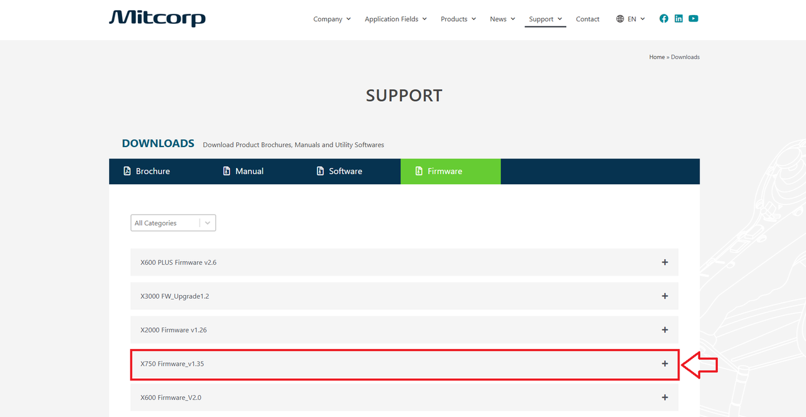This screenshot has height=417, width=806.
Task: Expand X3000 FW_Upgrade1.2 plus icon
Action: click(665, 296)
